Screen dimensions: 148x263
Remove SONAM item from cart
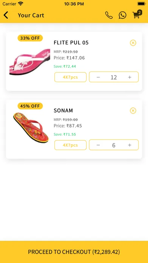(x=133, y=111)
